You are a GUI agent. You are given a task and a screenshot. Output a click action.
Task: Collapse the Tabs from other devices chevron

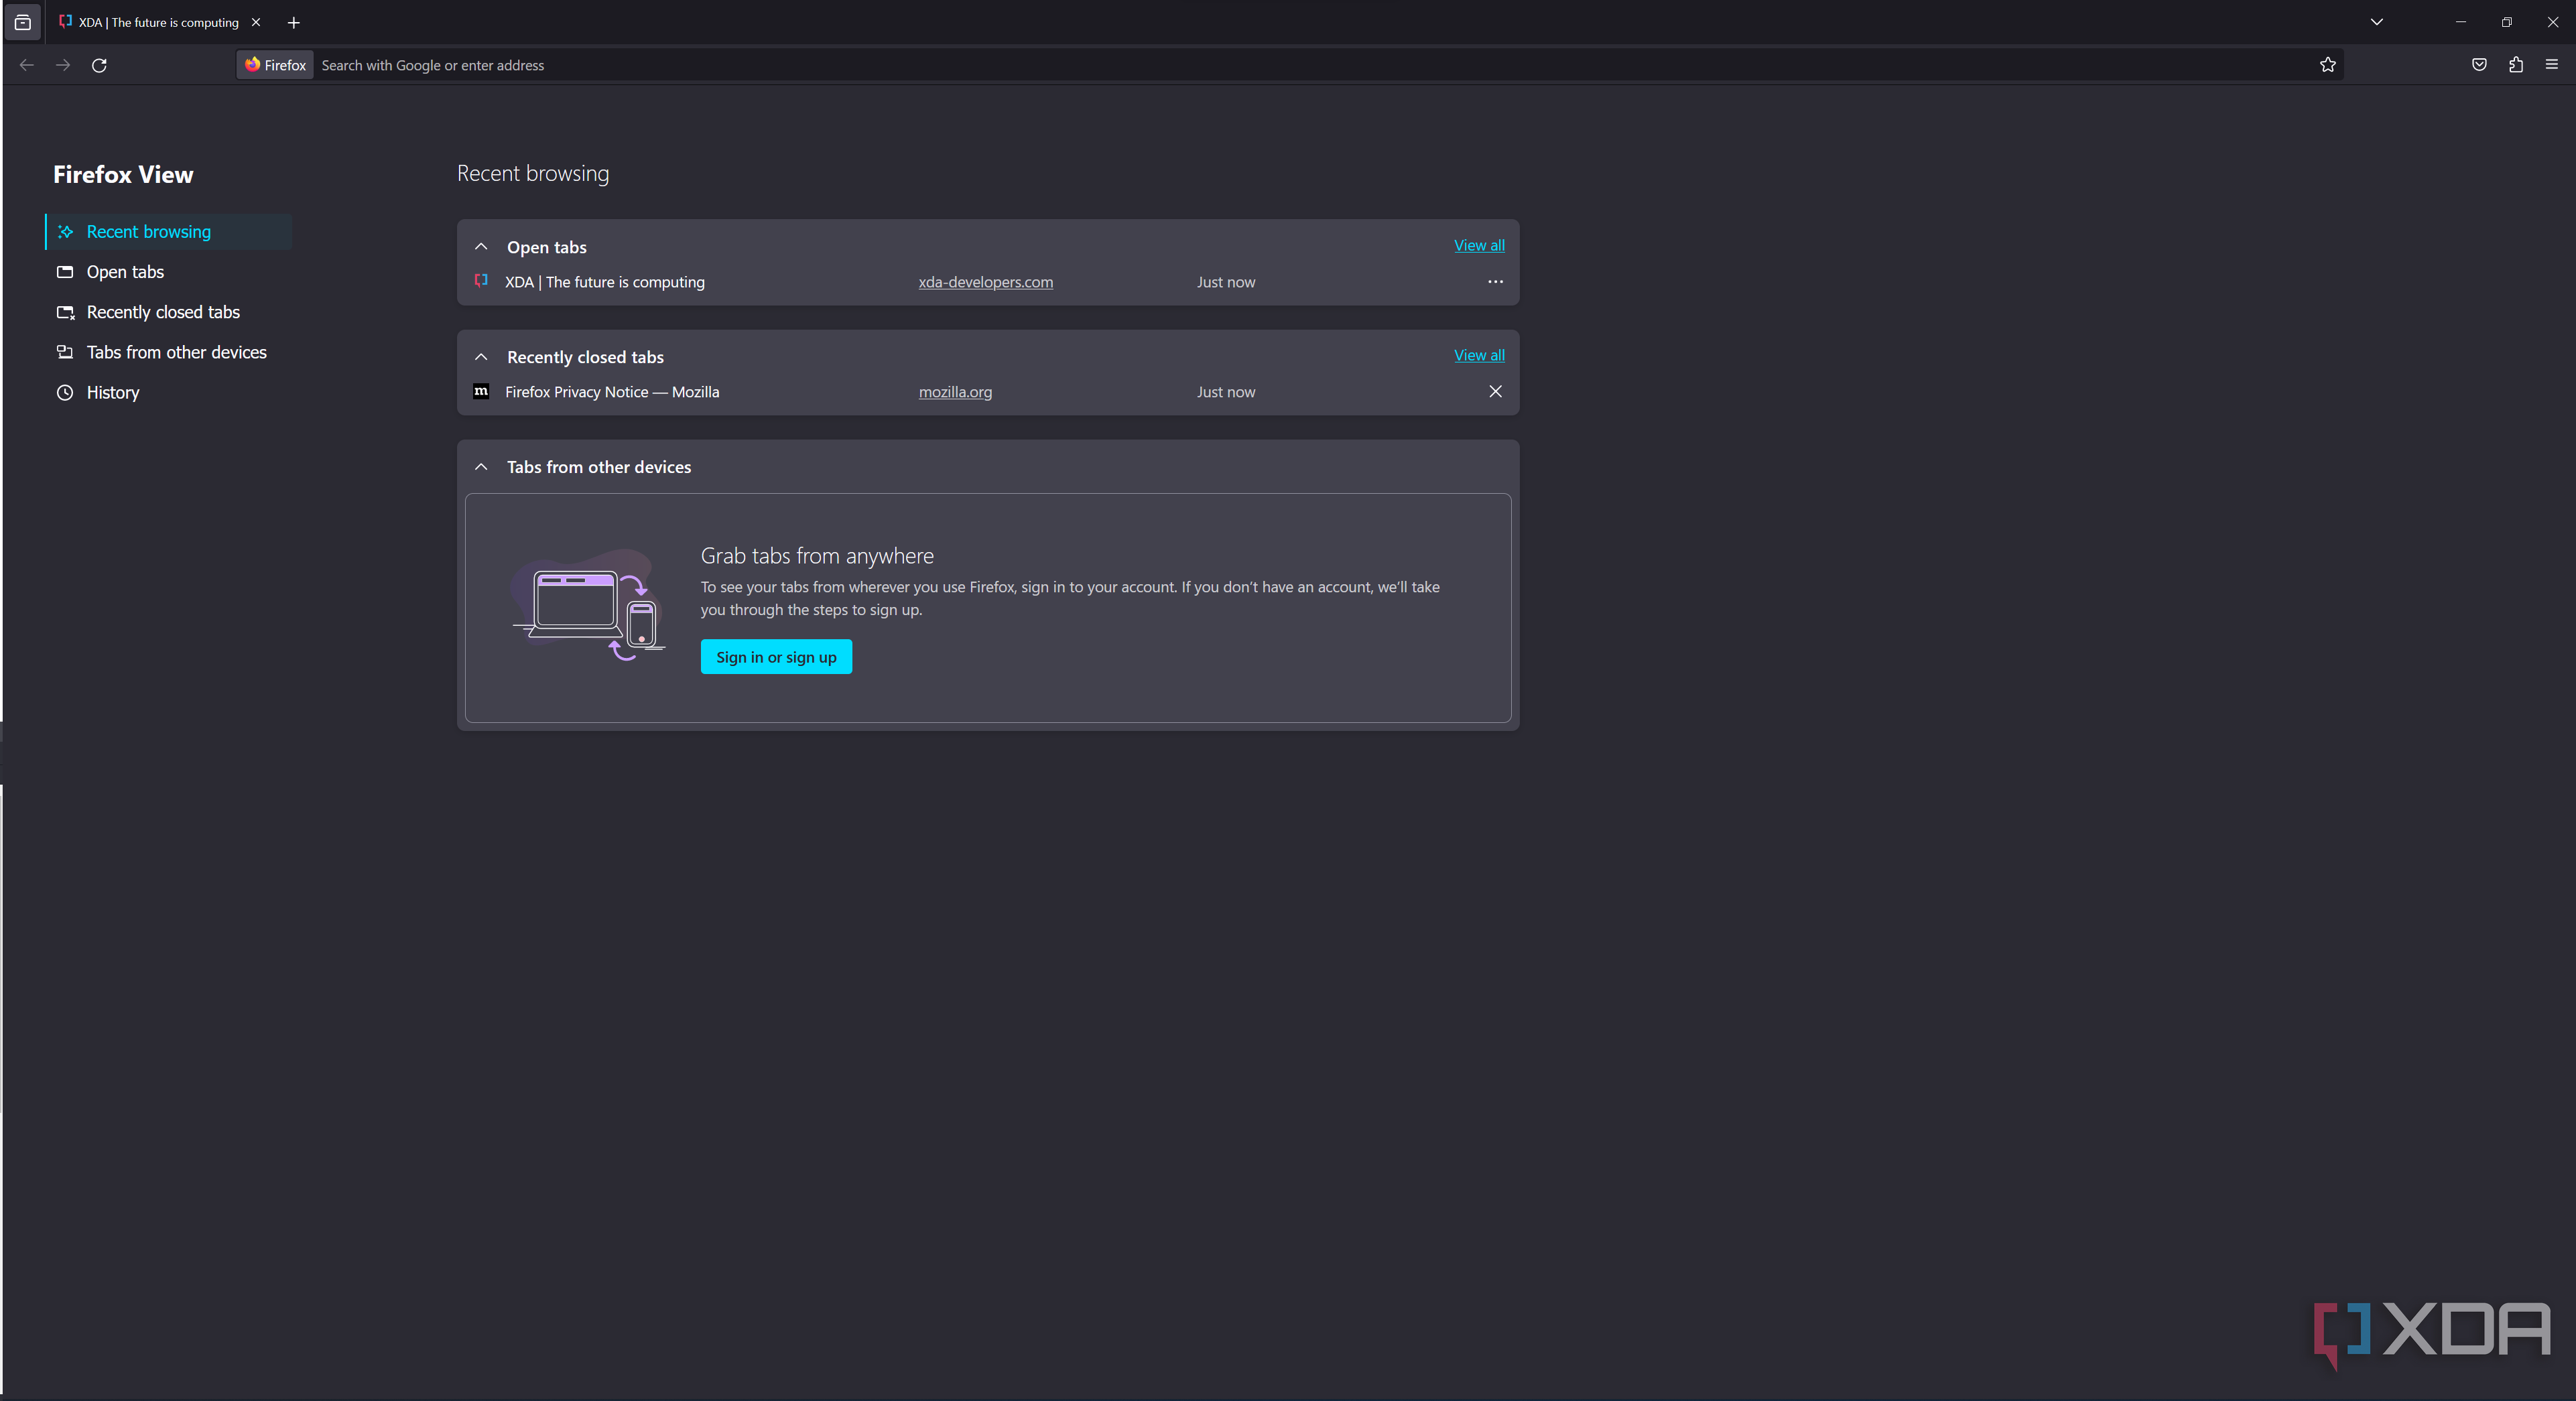point(481,467)
